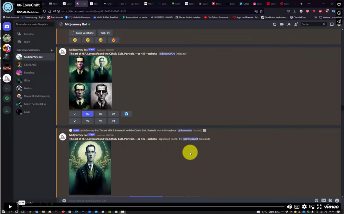The image size is (344, 214).
Task: Mute the Vimeo video volume
Action: [x=289, y=206]
